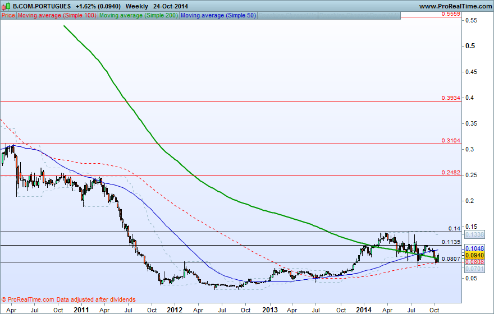Select the Moving average (Simple 100) tab
The image size is (494, 314).
pyautogui.click(x=57, y=15)
